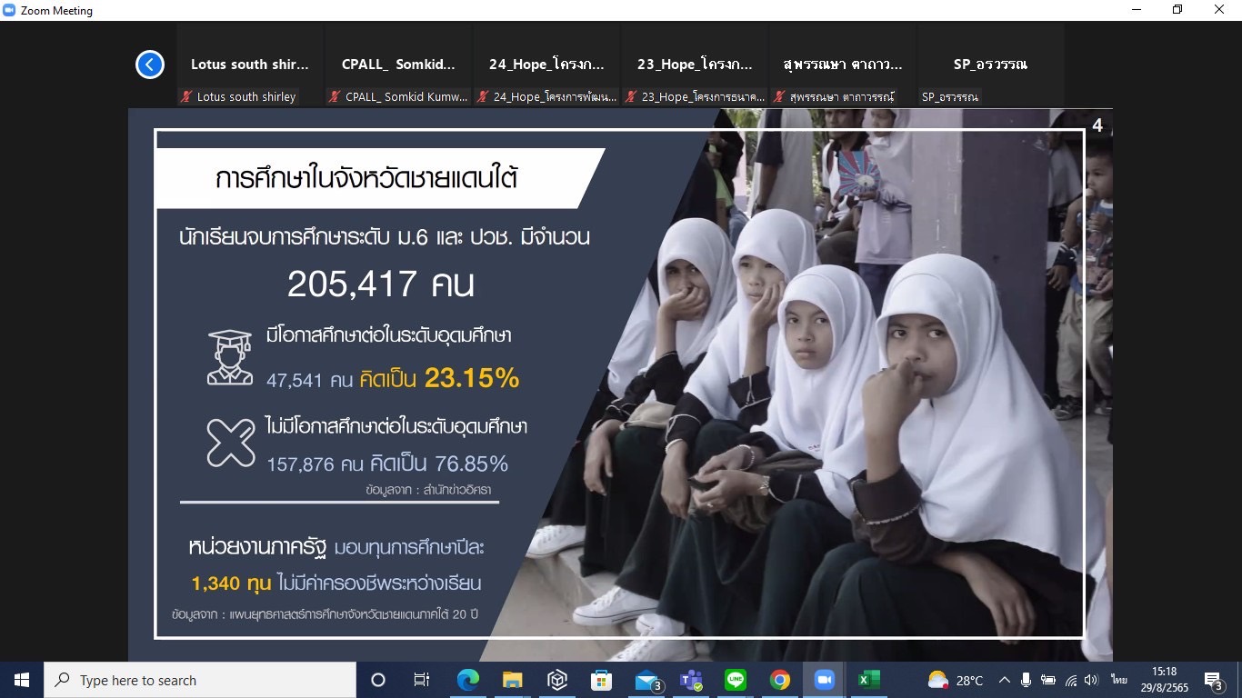The image size is (1242, 698).
Task: Switch to Excel from the taskbar
Action: coord(869,680)
